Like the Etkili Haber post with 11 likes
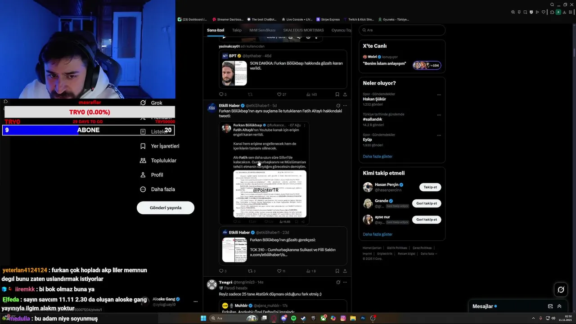Viewport: 576px width, 324px height. (x=281, y=271)
